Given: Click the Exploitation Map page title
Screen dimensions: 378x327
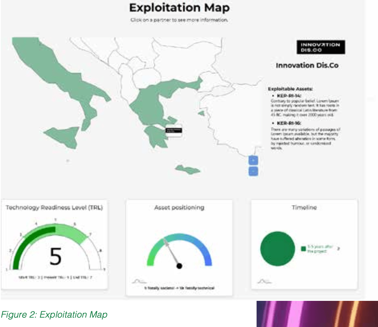Looking at the screenshot, I should point(179,7).
